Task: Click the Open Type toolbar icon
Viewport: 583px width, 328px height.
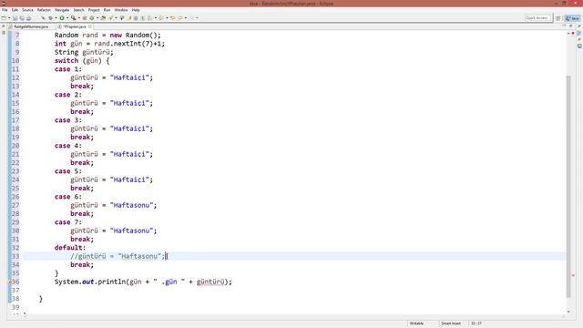Action: 103,18
